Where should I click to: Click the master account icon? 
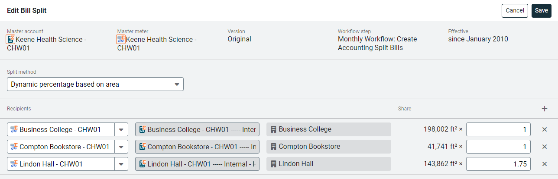(x=11, y=39)
